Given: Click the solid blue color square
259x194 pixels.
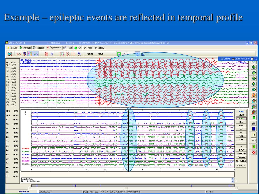Looking at the screenshot, I should [x=254, y=129].
